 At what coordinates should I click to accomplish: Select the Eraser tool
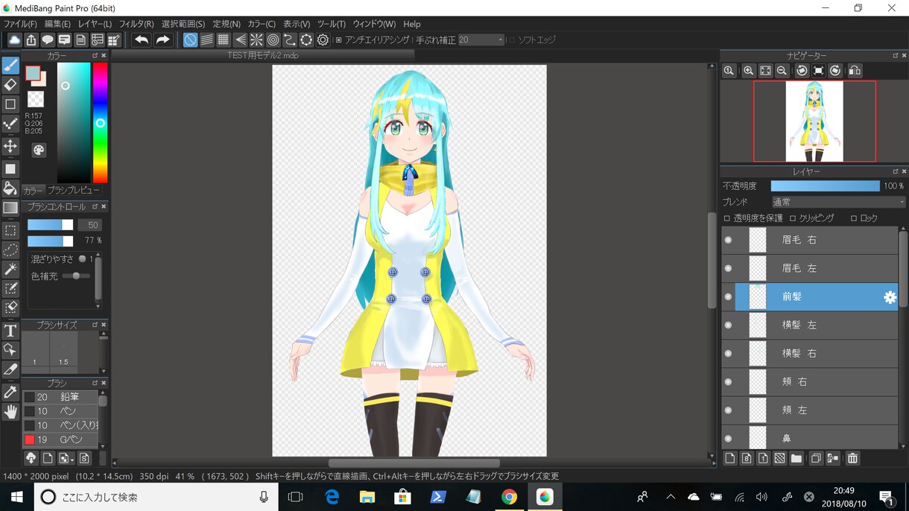10,85
